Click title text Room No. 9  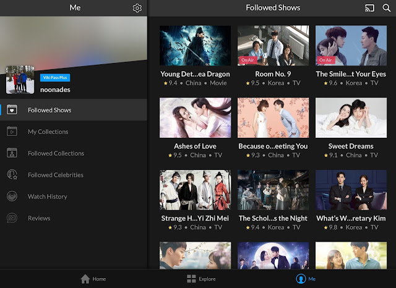point(273,74)
